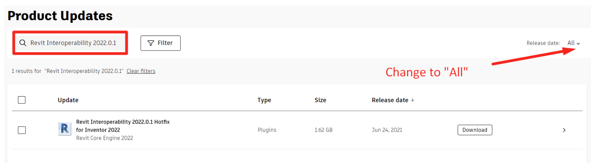Sort by Type column header
This screenshot has width=591, height=168.
click(264, 100)
